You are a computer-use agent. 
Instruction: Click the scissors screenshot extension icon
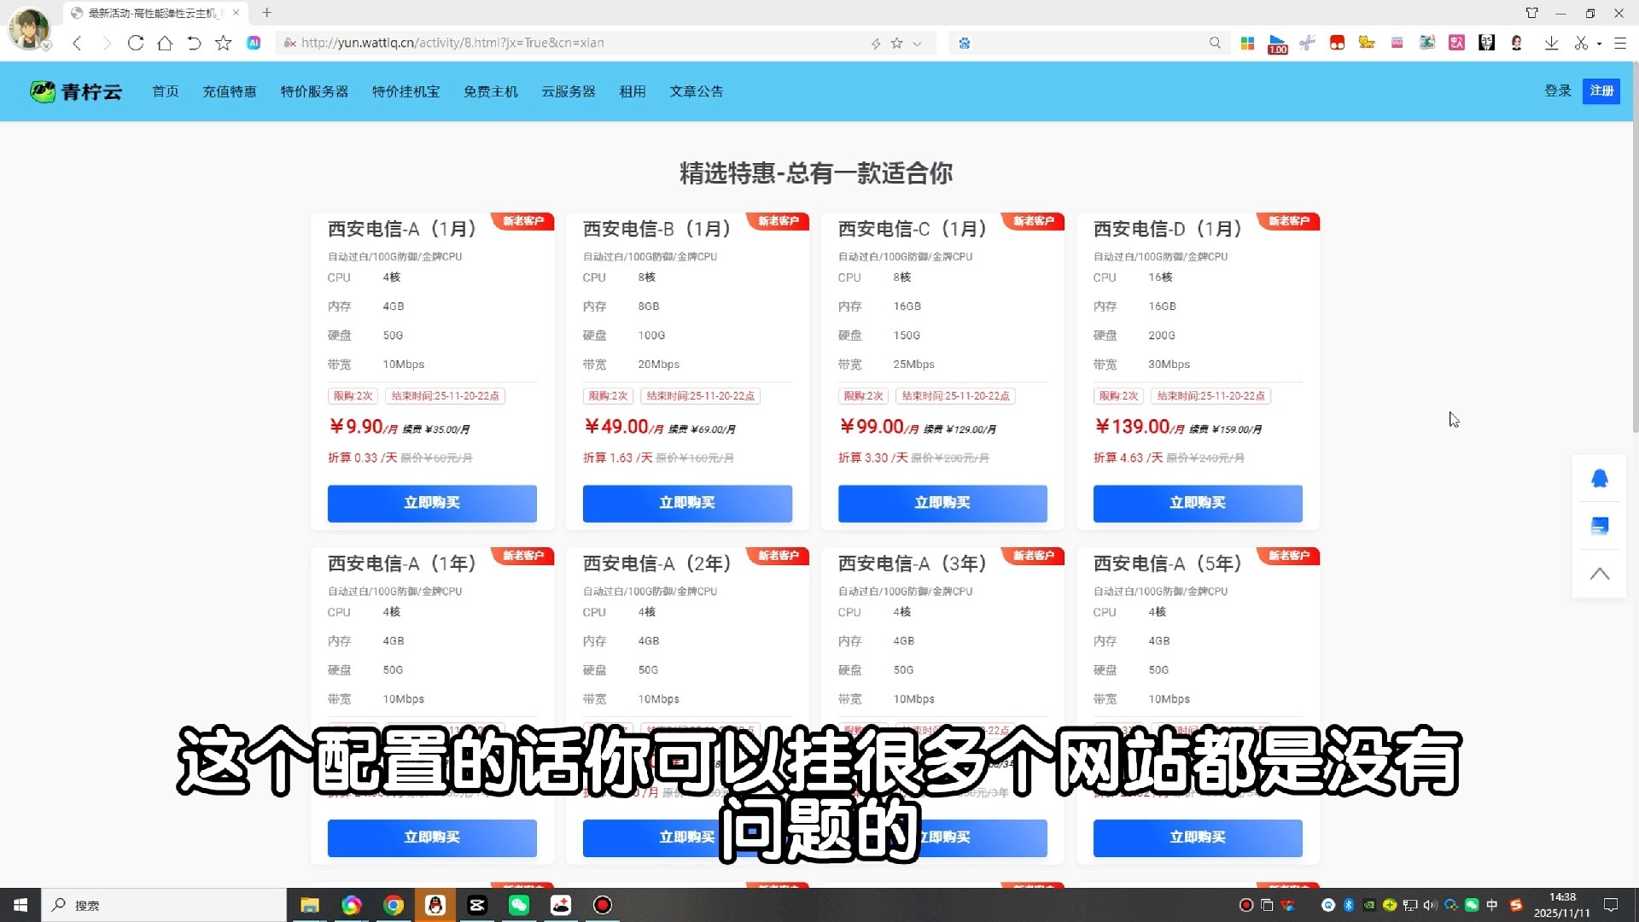pos(1307,43)
